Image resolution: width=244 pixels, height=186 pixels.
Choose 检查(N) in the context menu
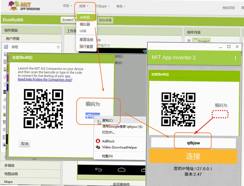point(107,156)
